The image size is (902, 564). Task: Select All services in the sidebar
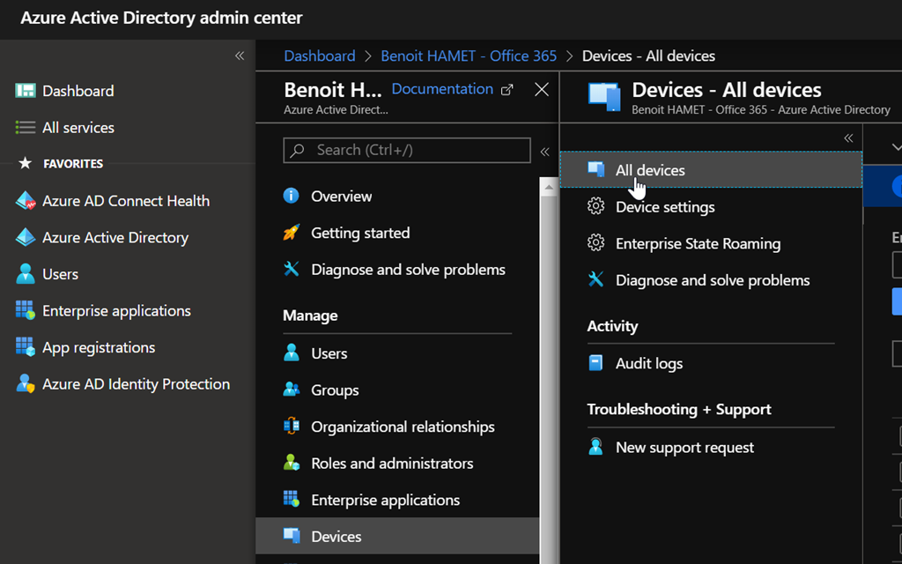tap(78, 128)
